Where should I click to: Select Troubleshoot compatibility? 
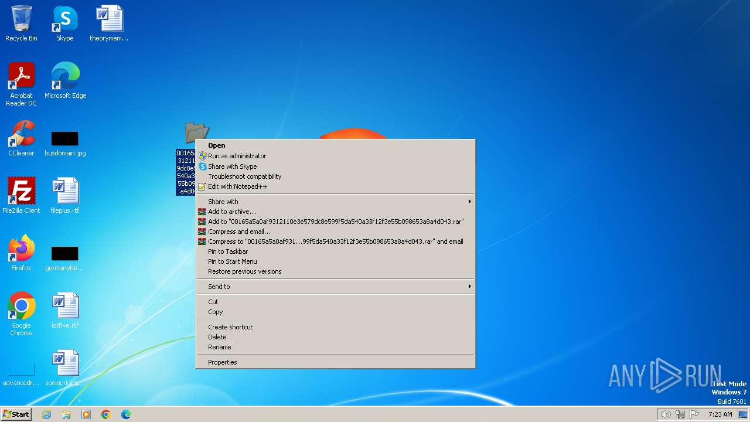335,176
